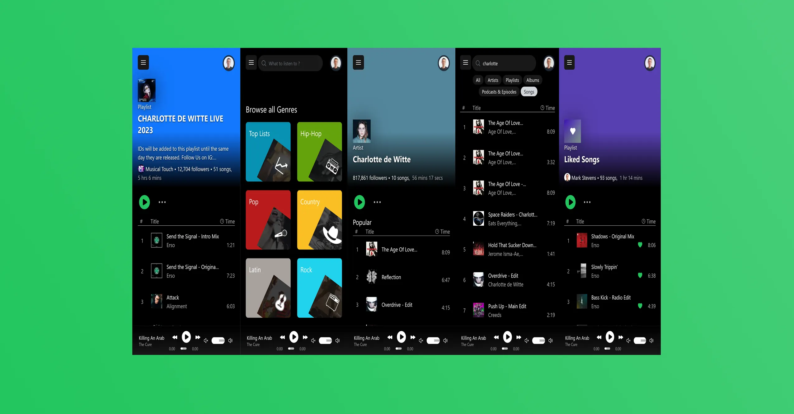Click player play button on Genres screen
Image resolution: width=794 pixels, height=414 pixels.
pos(294,337)
